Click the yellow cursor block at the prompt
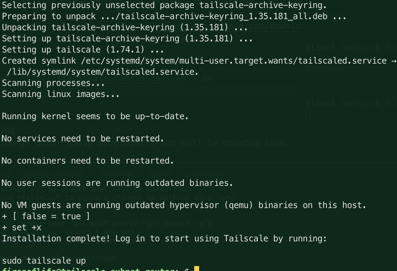Viewport: 397px width, 271px height. pyautogui.click(x=197, y=269)
